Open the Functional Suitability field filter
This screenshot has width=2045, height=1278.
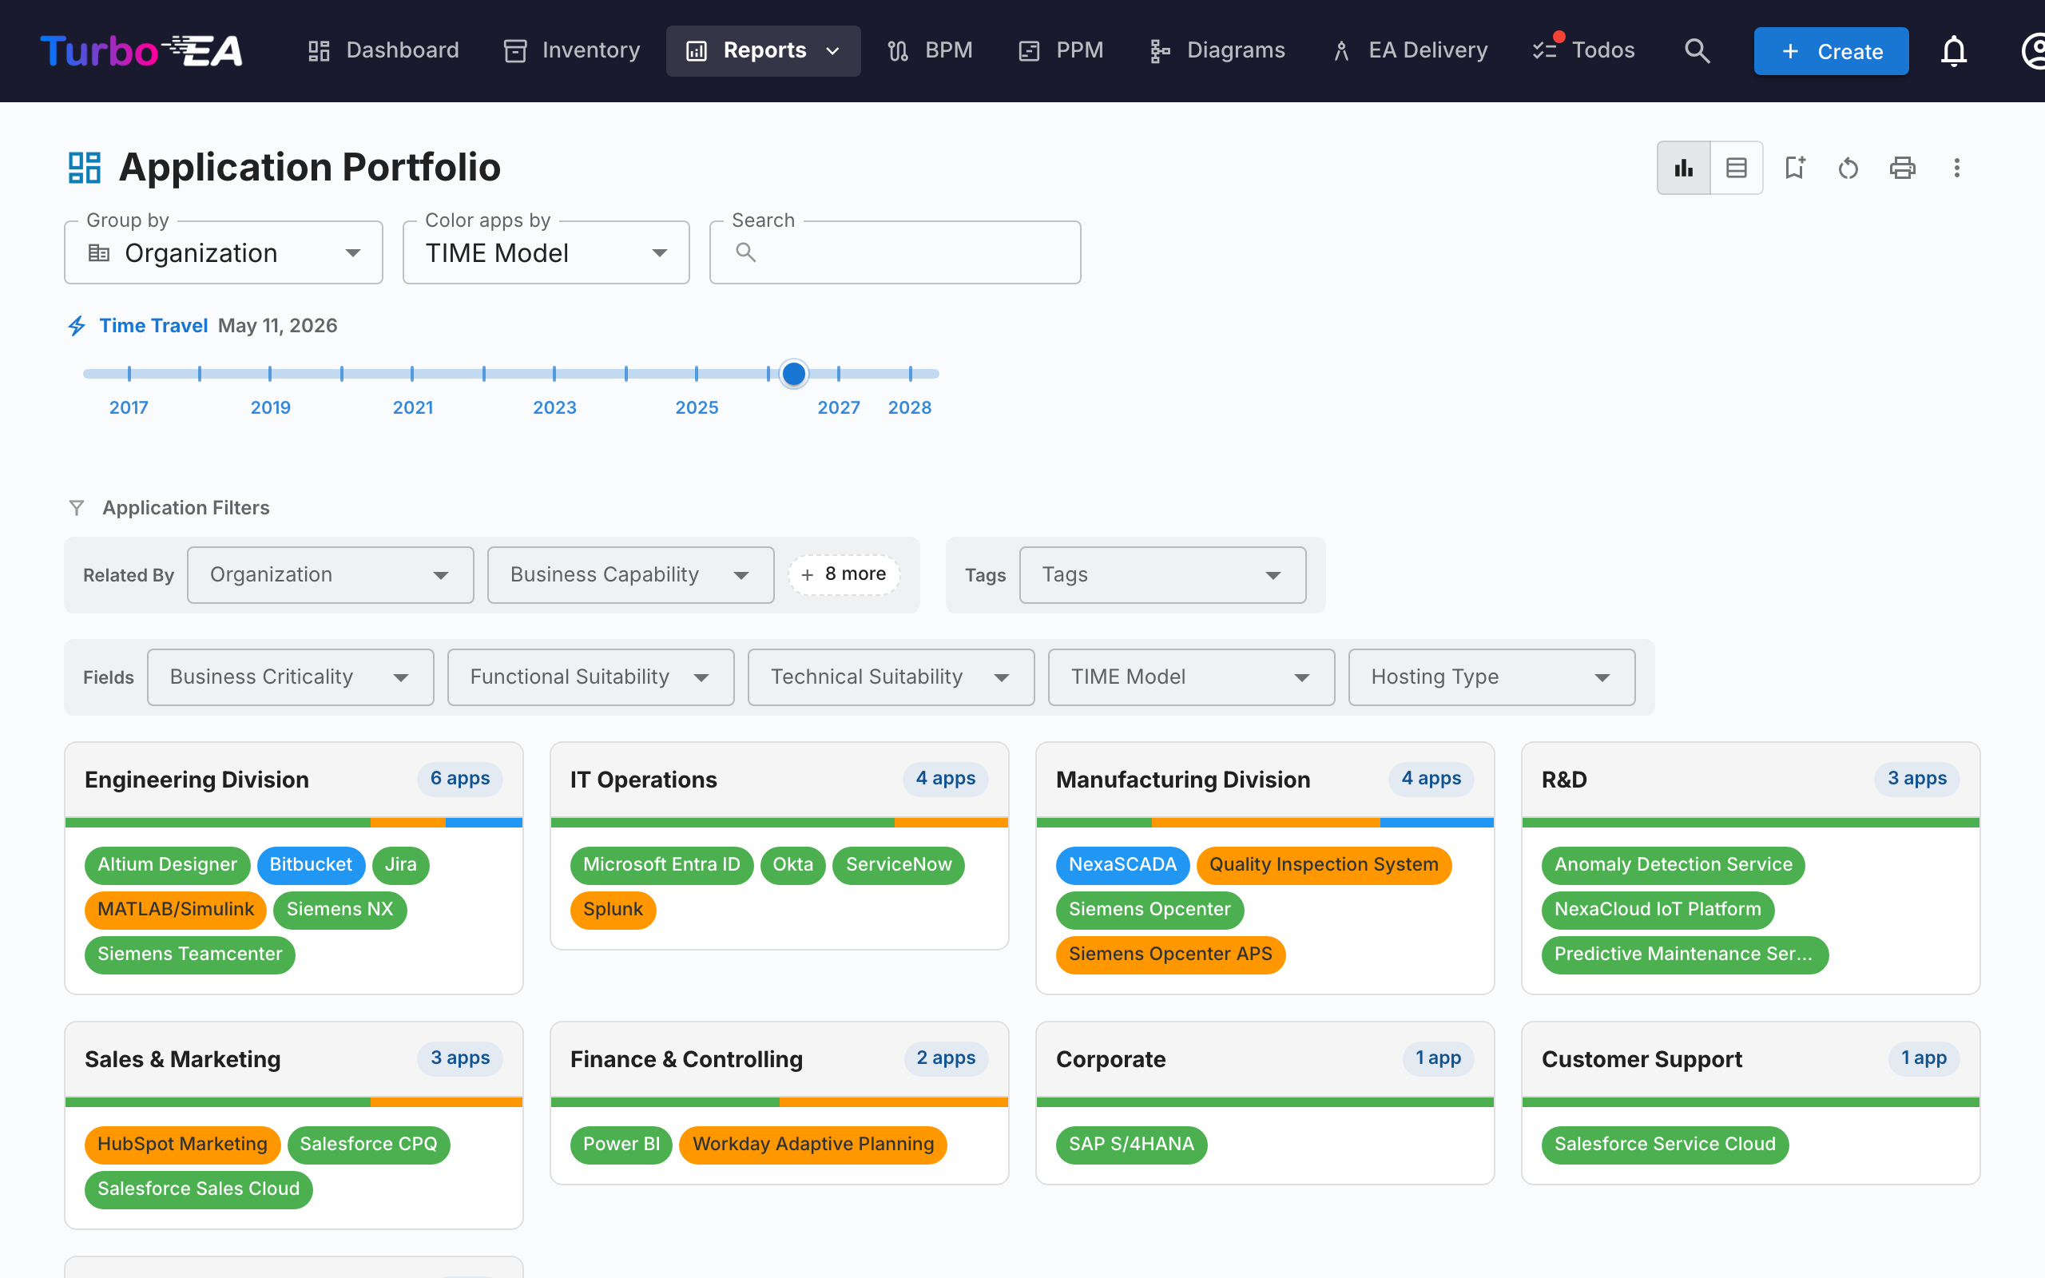(590, 677)
